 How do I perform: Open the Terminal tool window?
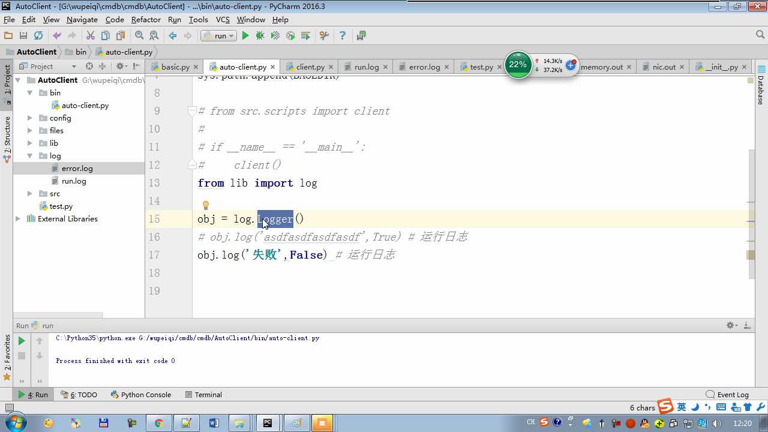pyautogui.click(x=203, y=395)
